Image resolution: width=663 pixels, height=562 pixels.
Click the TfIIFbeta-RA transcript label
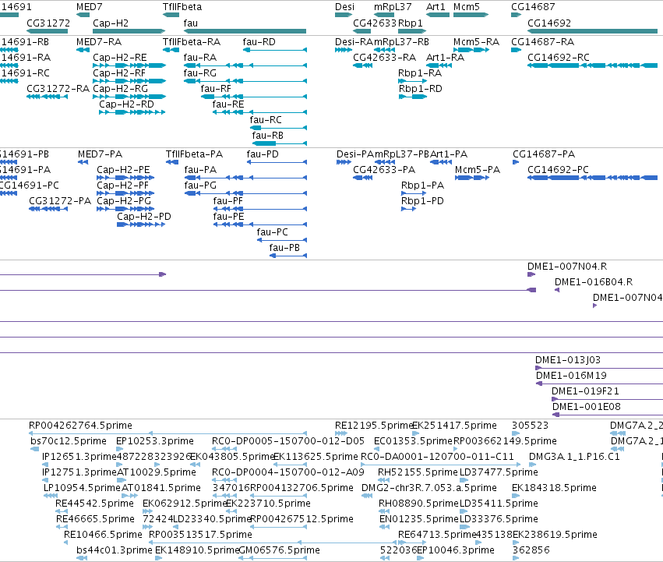coord(192,42)
